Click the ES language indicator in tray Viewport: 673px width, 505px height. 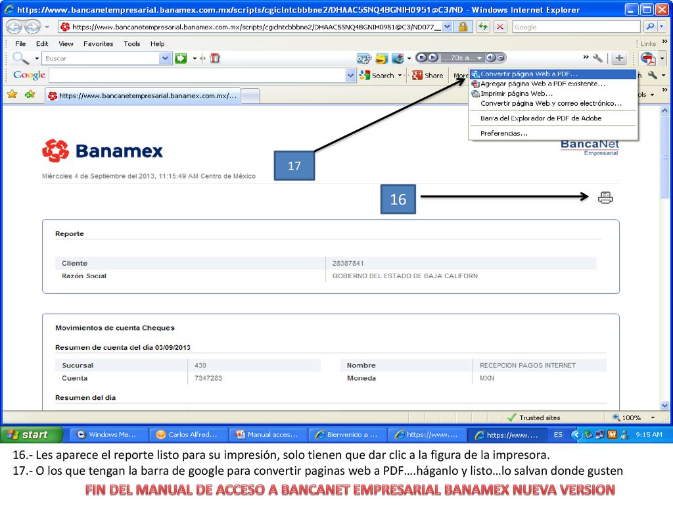[x=557, y=435]
